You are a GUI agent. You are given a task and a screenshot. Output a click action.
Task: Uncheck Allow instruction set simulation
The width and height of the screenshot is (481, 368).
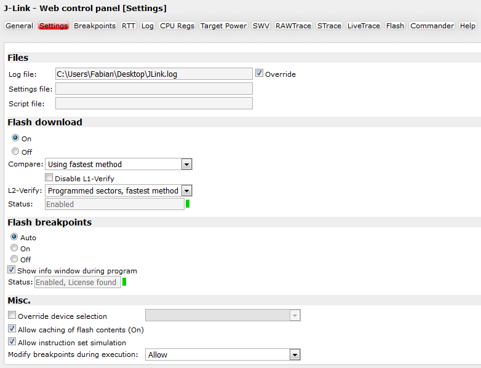12,342
